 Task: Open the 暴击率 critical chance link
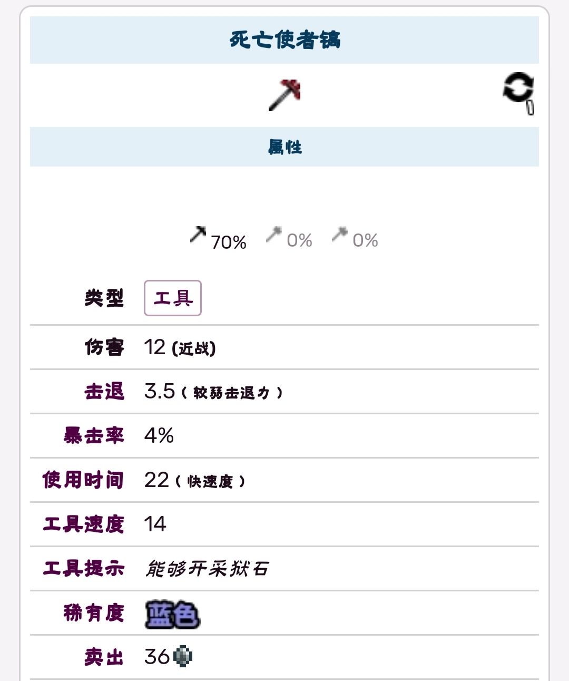(94, 436)
